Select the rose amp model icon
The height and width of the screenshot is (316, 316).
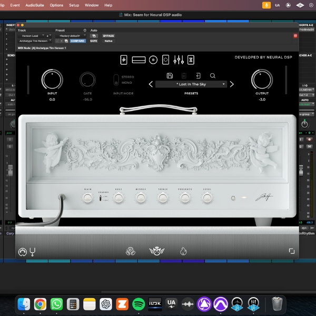click(131, 251)
